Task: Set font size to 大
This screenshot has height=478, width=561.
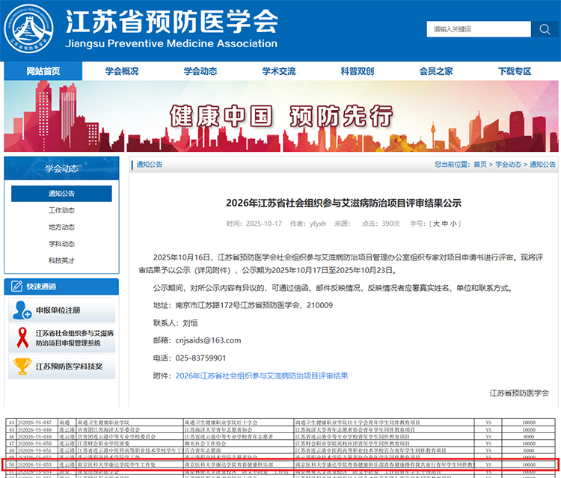Action: [x=435, y=224]
